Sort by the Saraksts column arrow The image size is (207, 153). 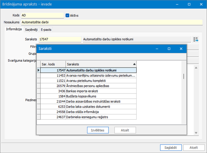click(x=134, y=64)
